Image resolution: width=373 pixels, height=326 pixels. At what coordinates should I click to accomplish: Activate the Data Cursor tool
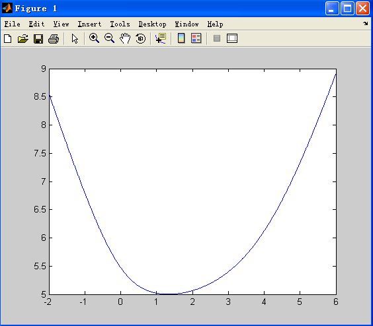coord(161,38)
